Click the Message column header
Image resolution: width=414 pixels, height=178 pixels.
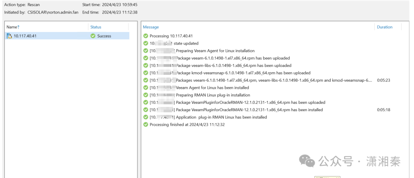coord(151,27)
